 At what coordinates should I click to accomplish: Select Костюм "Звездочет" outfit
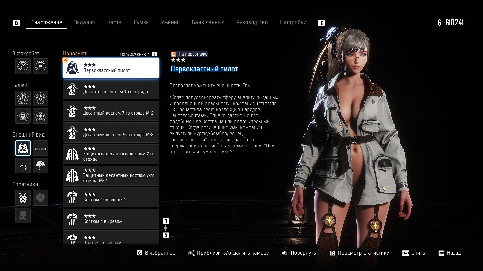(111, 197)
